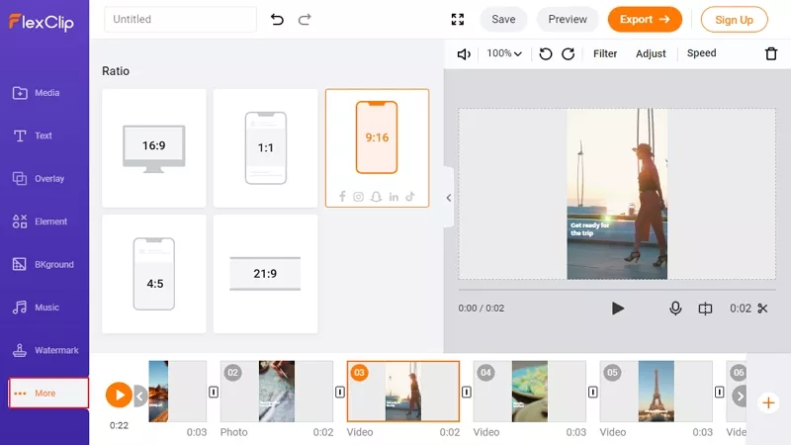The image size is (791, 445).
Task: Choose the 21:9 ratio
Action: [x=265, y=274]
